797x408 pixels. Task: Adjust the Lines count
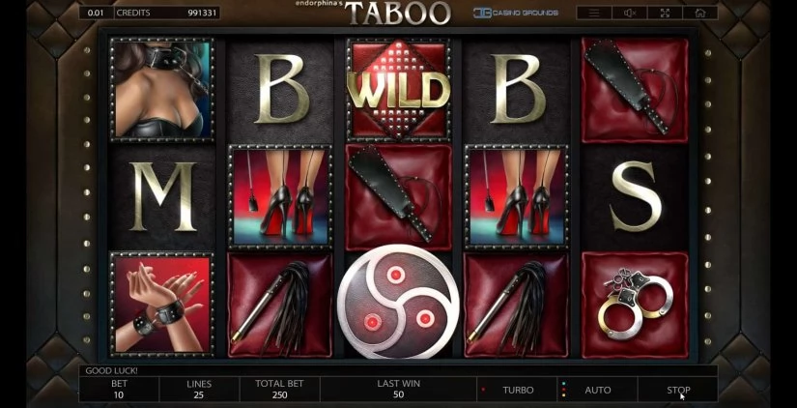[x=199, y=390]
